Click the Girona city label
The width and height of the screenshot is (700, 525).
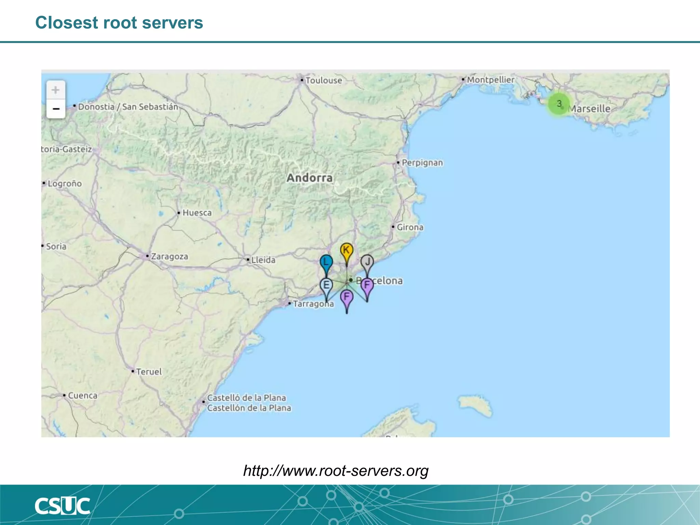point(410,227)
